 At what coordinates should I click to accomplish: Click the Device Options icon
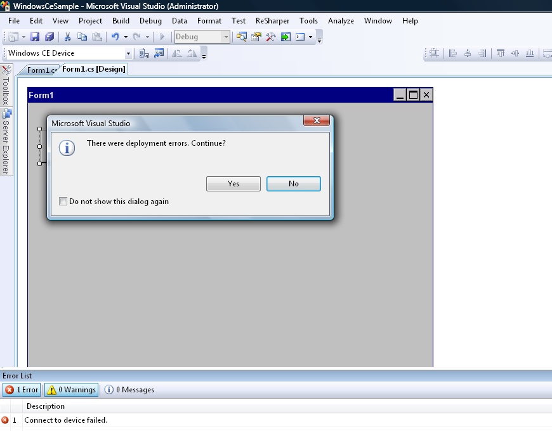159,53
